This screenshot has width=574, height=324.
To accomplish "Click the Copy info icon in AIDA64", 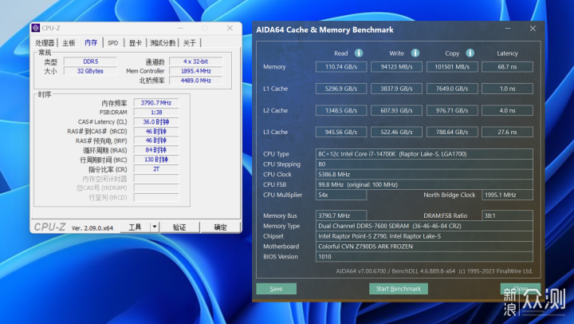I will [470, 53].
